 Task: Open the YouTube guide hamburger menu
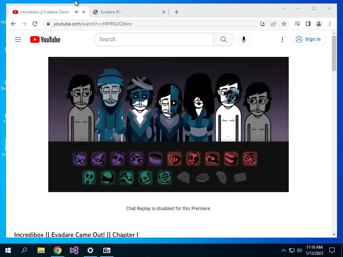click(18, 39)
